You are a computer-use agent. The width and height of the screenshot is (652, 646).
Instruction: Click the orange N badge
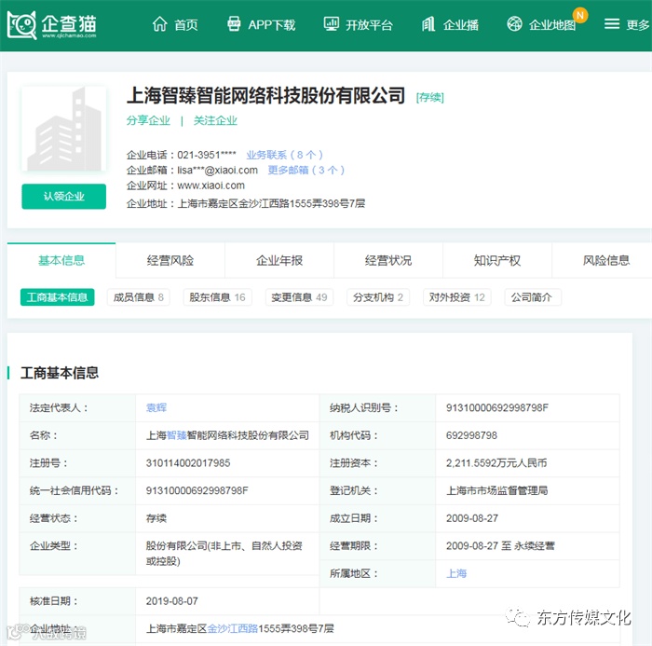580,16
